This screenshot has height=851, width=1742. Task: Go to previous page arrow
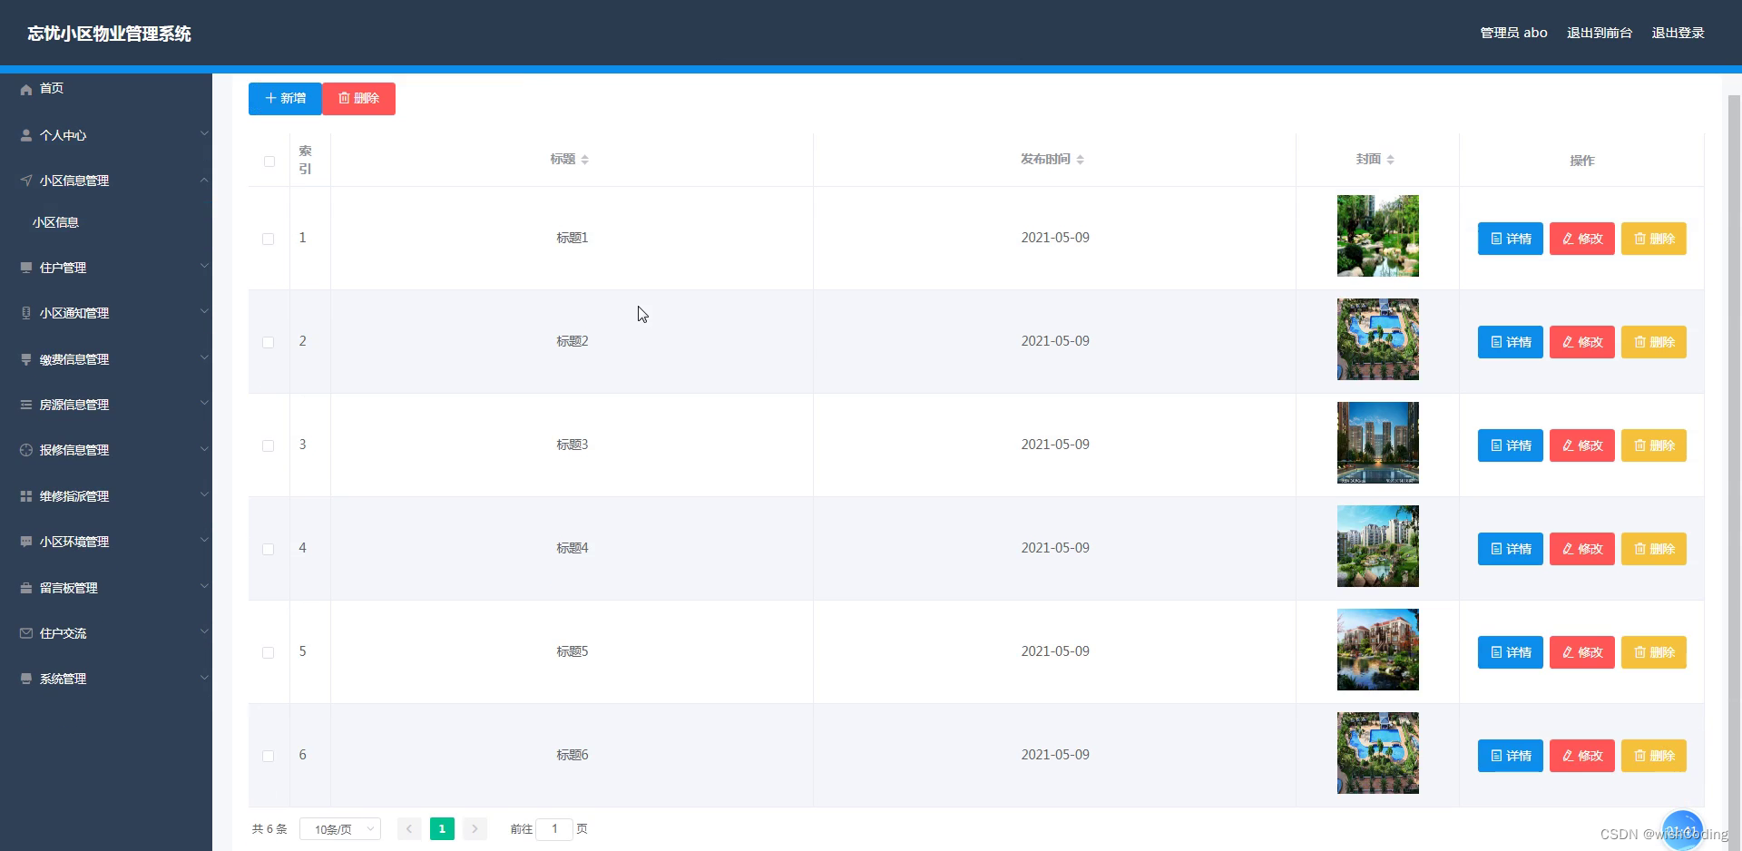pyautogui.click(x=409, y=828)
